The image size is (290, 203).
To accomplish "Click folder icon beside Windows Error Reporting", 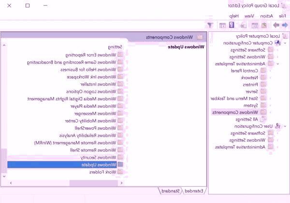I will pyautogui.click(x=120, y=55).
